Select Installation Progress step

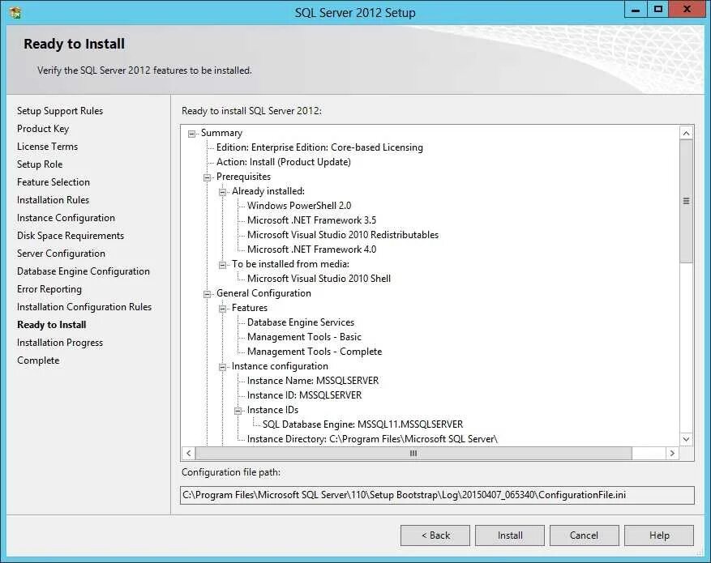(60, 343)
